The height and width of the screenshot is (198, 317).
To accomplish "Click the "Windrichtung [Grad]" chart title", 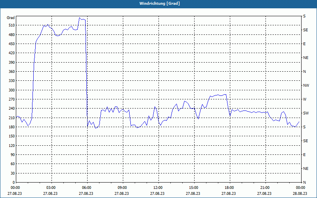I will point(160,4).
